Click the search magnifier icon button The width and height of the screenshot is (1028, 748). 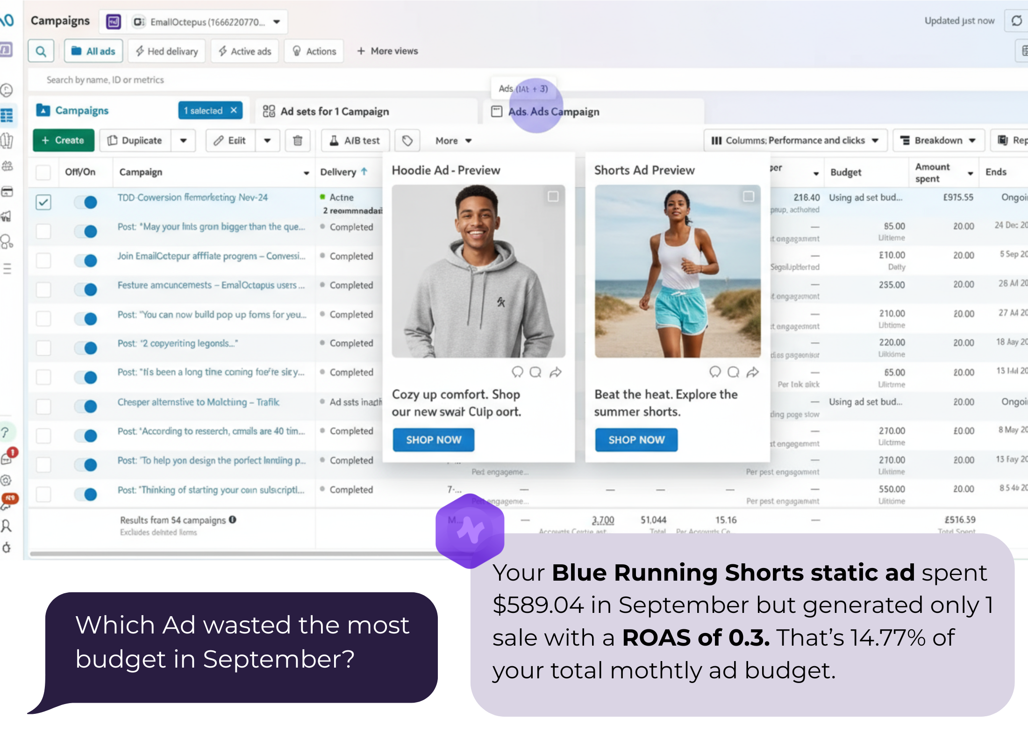pyautogui.click(x=41, y=51)
